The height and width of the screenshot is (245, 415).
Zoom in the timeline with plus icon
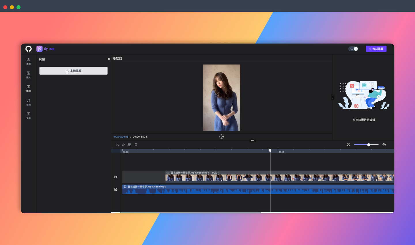pyautogui.click(x=384, y=145)
